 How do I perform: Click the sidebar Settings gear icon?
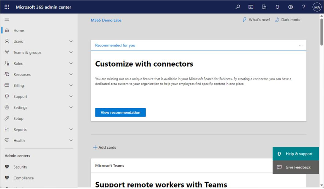7,107
